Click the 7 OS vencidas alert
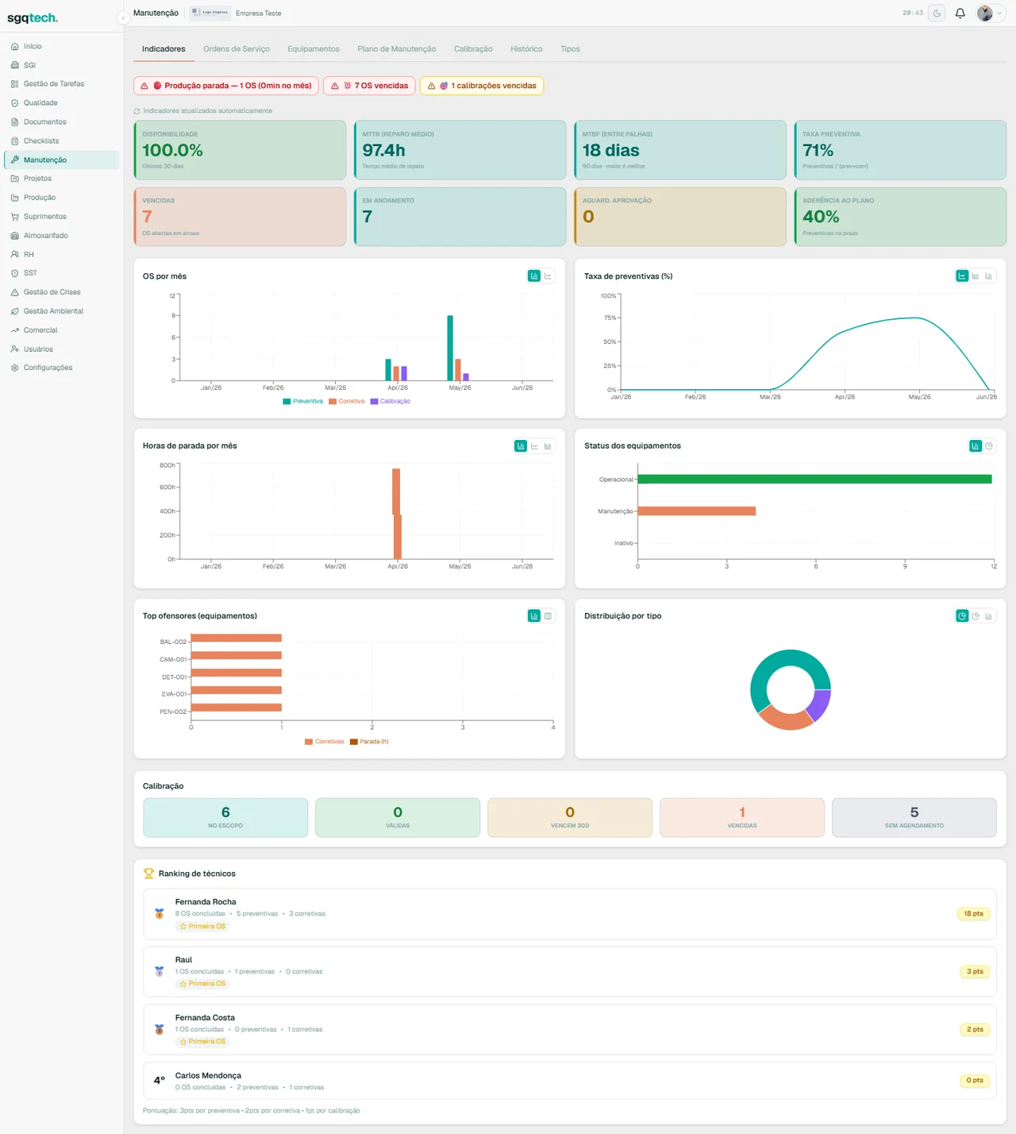This screenshot has width=1016, height=1134. pyautogui.click(x=369, y=86)
